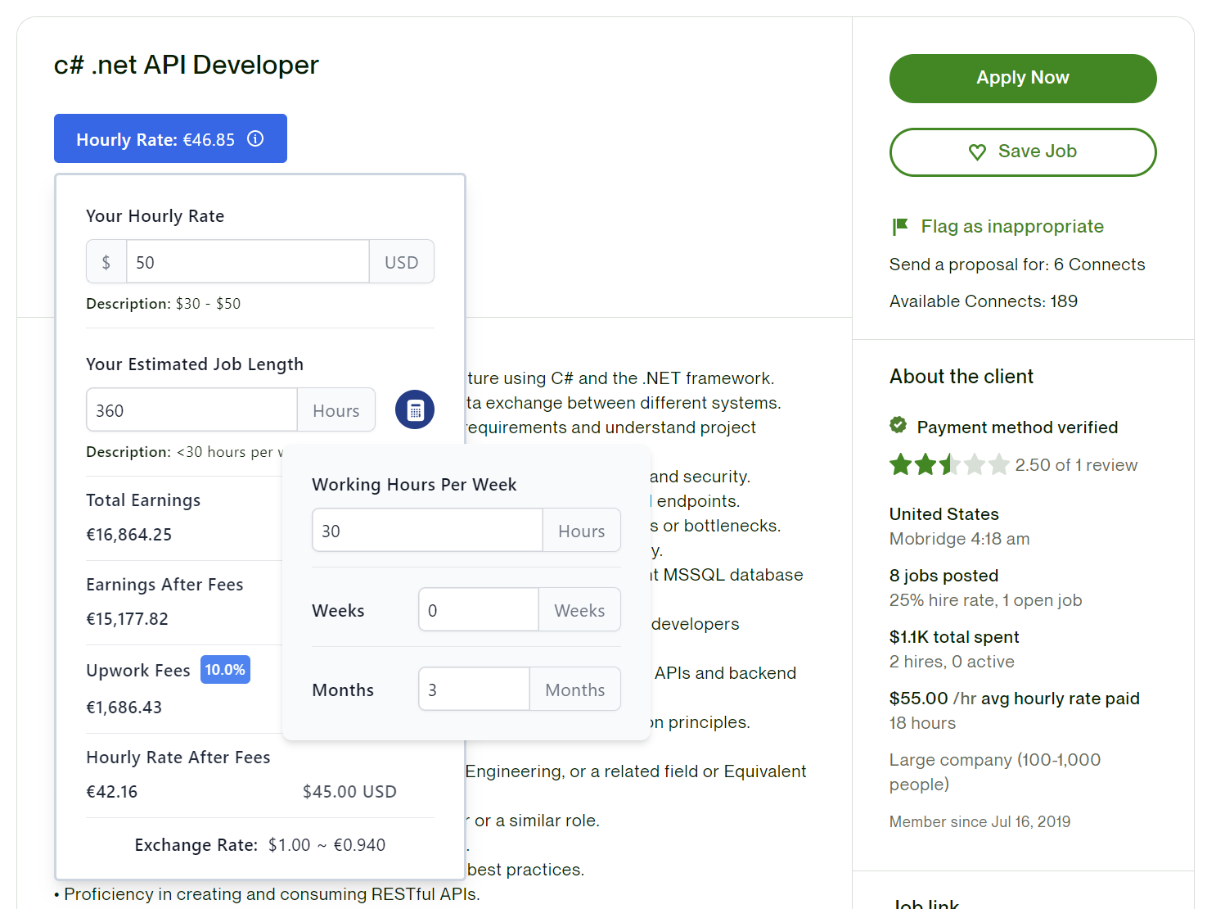The width and height of the screenshot is (1216, 909).
Task: Click '8 jobs posted' text
Action: click(x=944, y=576)
